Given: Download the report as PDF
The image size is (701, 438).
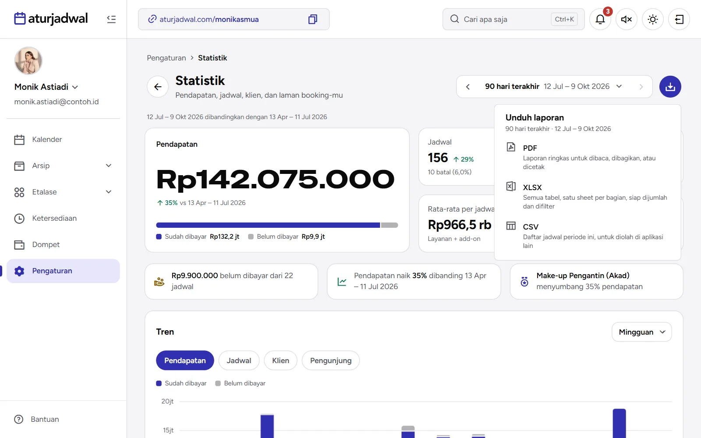Looking at the screenshot, I should click(588, 157).
